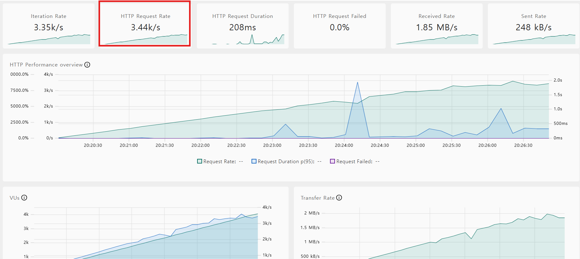Select the 20:23:30 time axis label

[x=308, y=145]
